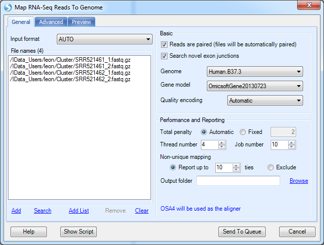
Task: Open the Gene model dropdown
Action: pos(255,86)
